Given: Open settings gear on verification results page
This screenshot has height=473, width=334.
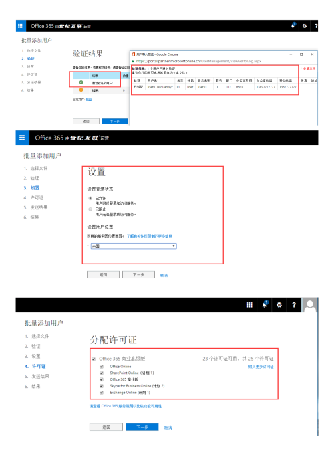Looking at the screenshot, I should 305,26.
